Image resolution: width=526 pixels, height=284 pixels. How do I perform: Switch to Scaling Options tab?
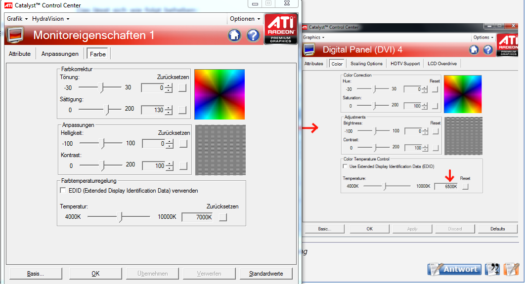[x=366, y=63]
